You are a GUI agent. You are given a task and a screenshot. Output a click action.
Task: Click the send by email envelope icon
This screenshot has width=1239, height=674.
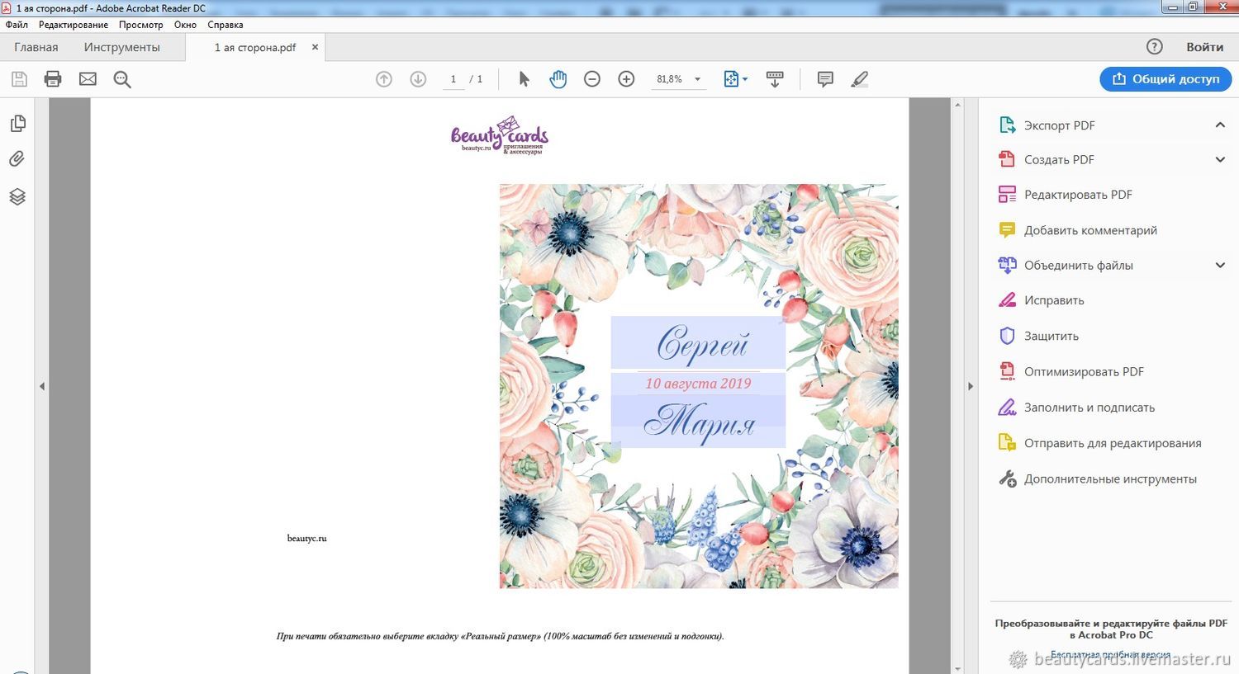tap(88, 79)
